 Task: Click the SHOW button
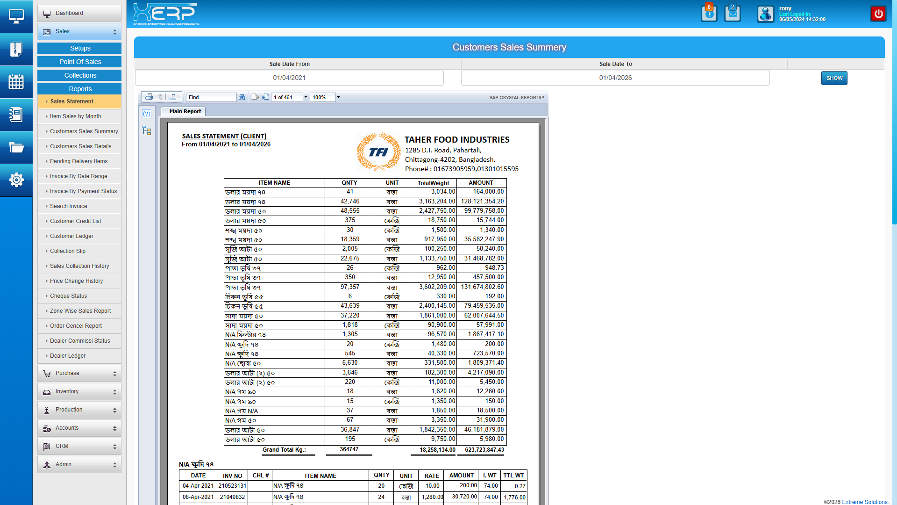point(834,78)
